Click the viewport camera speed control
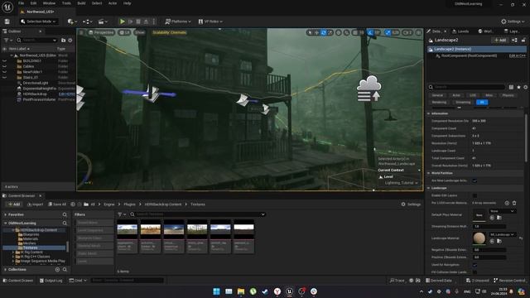Screen dimensions: 530x298 (x=407, y=32)
